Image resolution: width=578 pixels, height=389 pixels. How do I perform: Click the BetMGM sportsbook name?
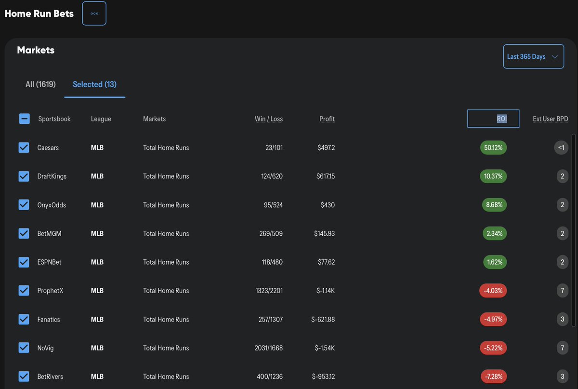pyautogui.click(x=50, y=233)
